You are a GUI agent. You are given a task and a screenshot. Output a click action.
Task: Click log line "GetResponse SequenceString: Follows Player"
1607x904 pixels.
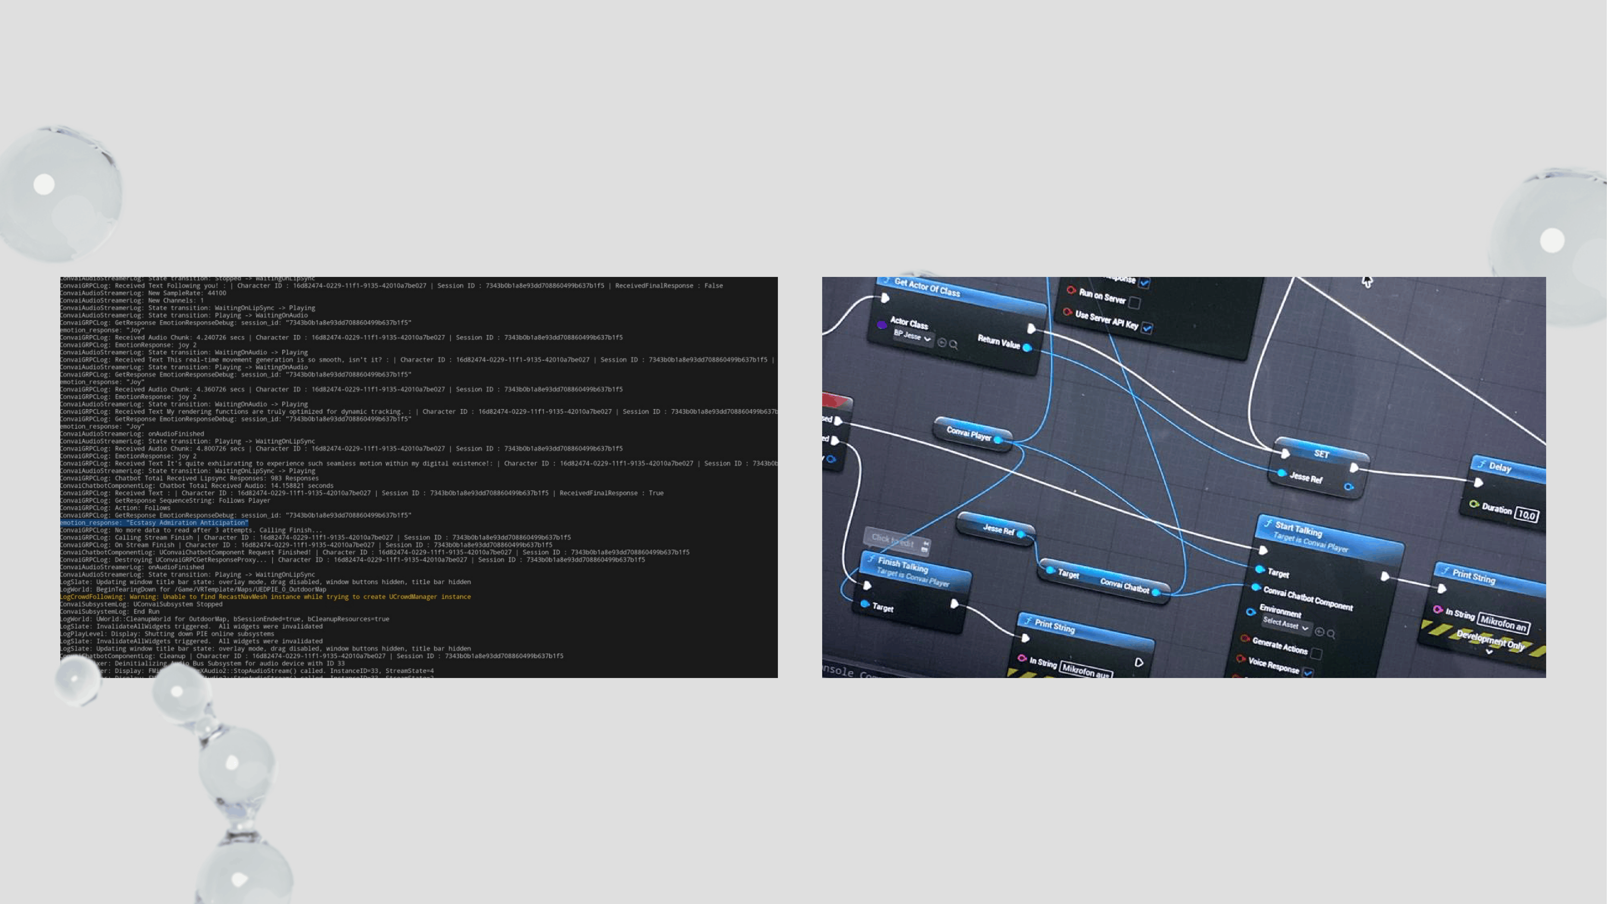point(165,500)
